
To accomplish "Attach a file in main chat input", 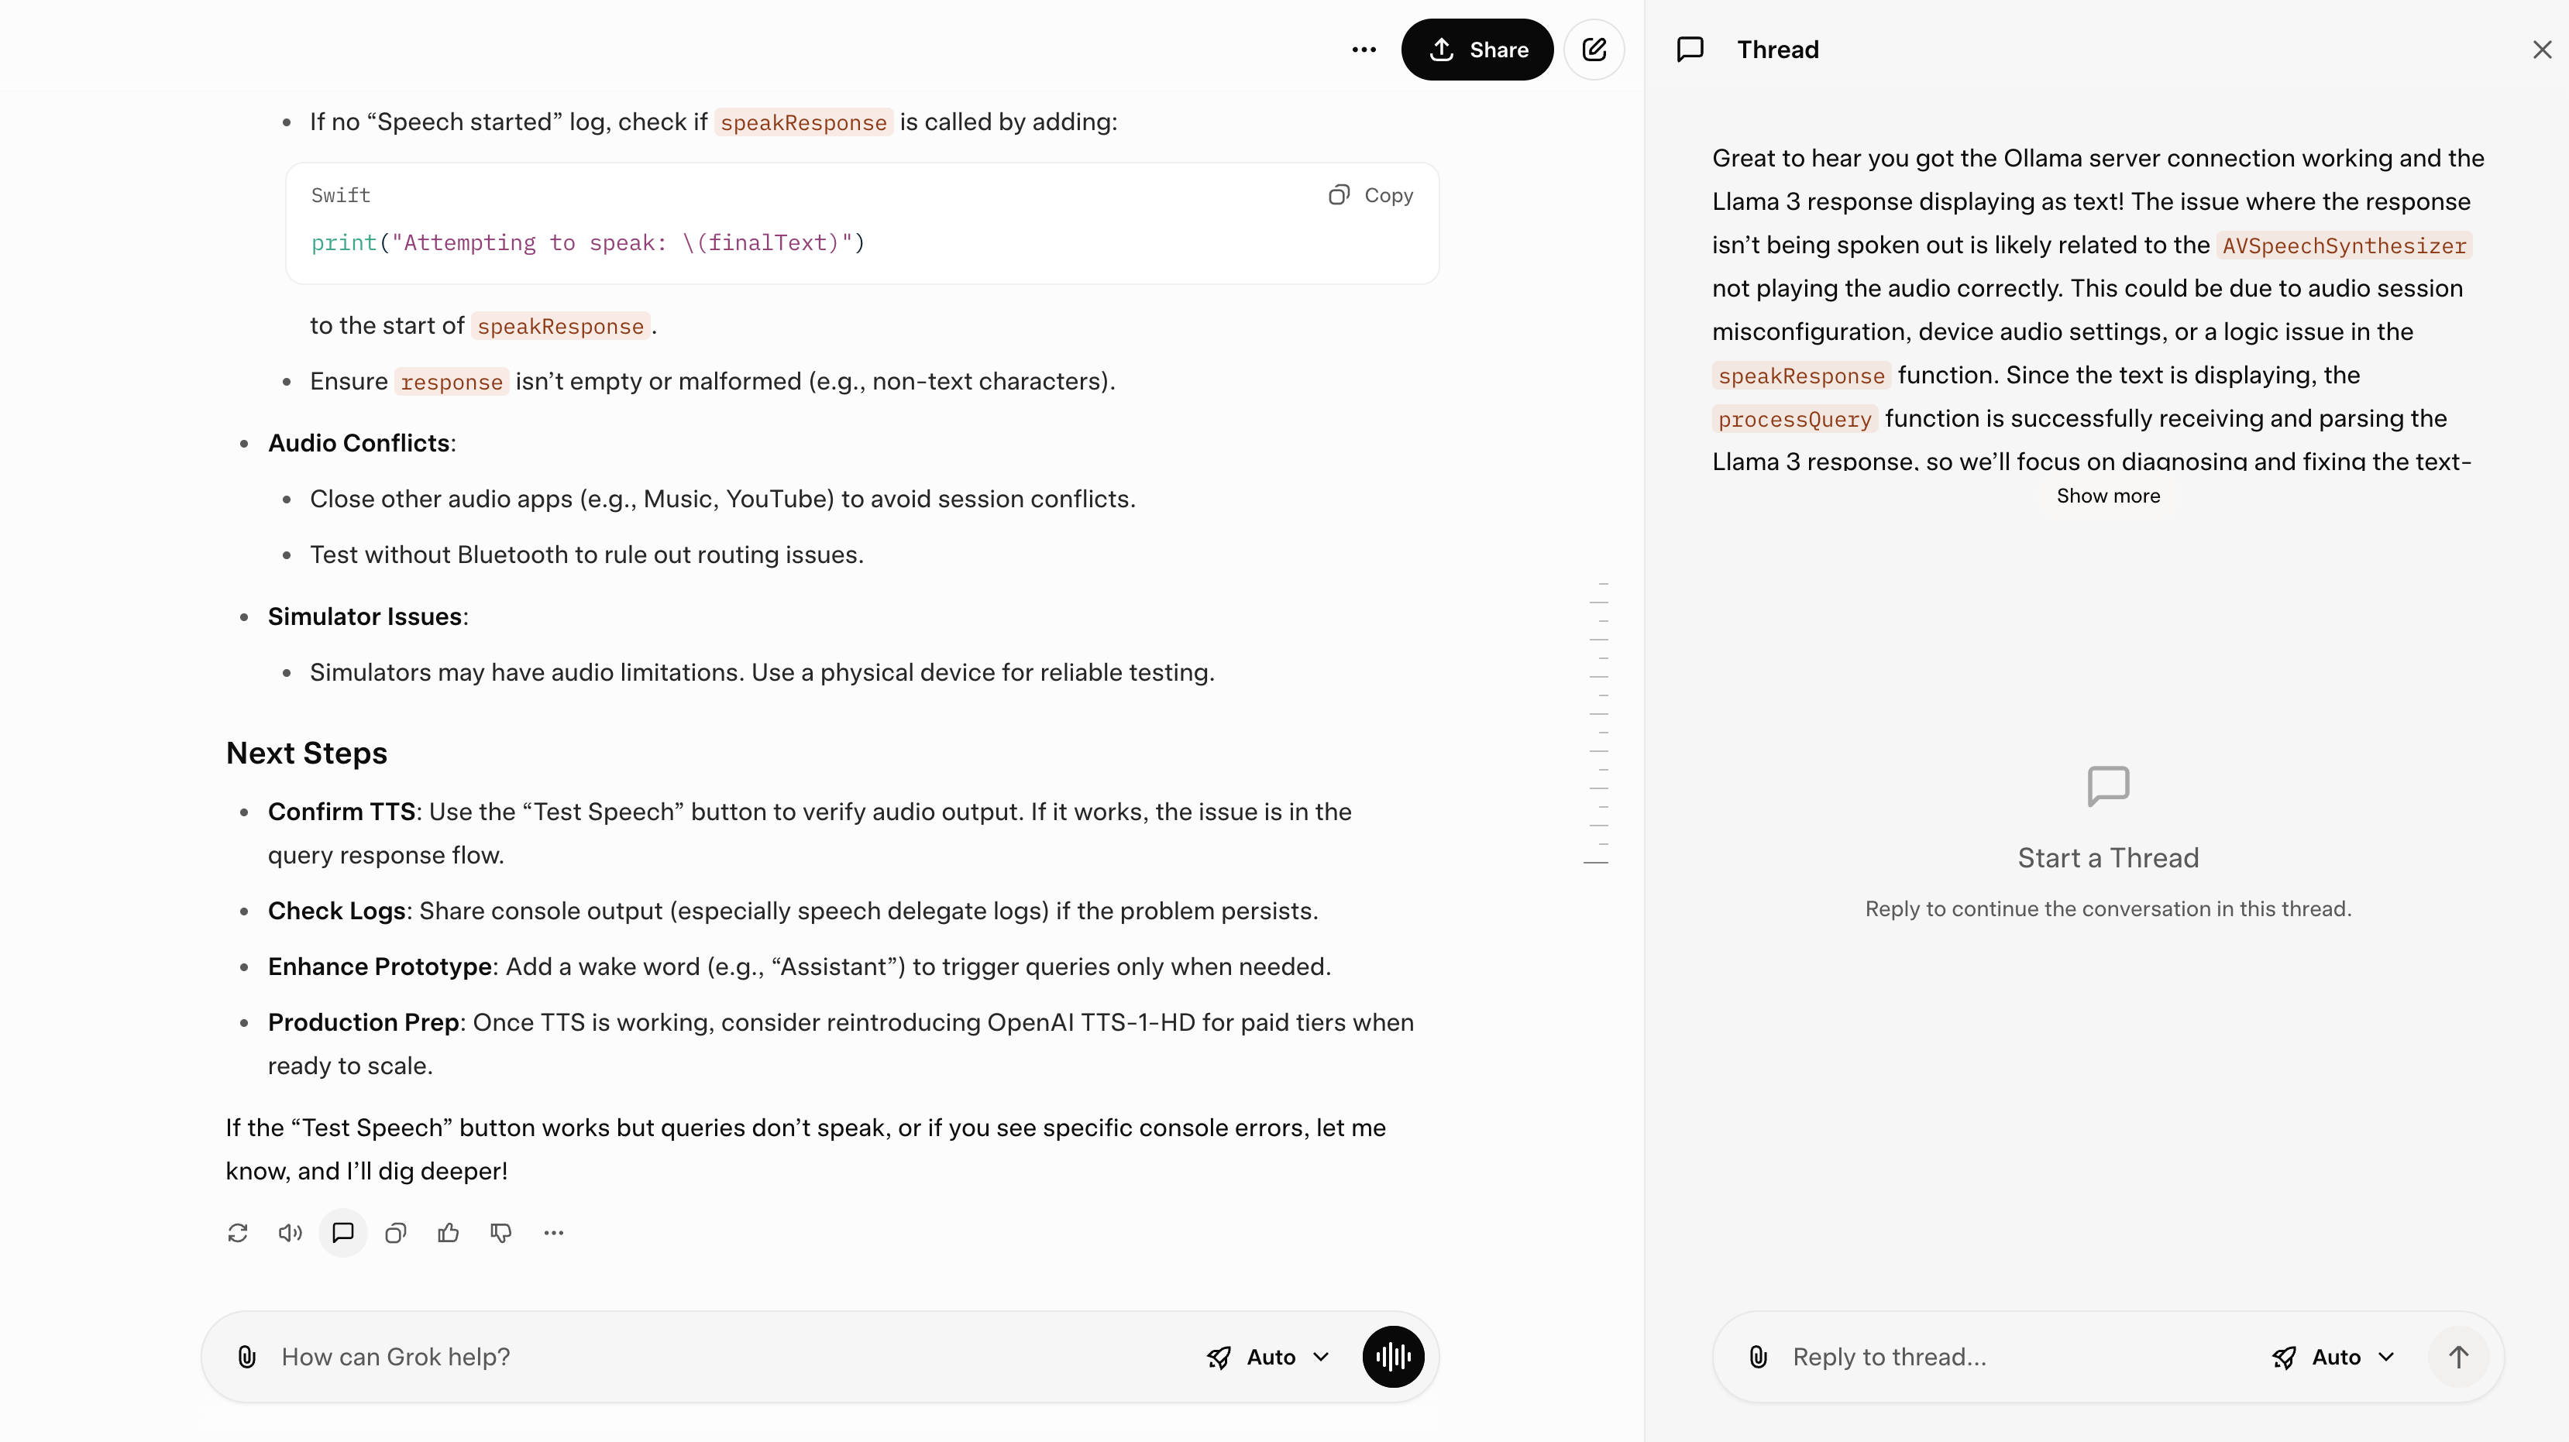I will [x=246, y=1356].
